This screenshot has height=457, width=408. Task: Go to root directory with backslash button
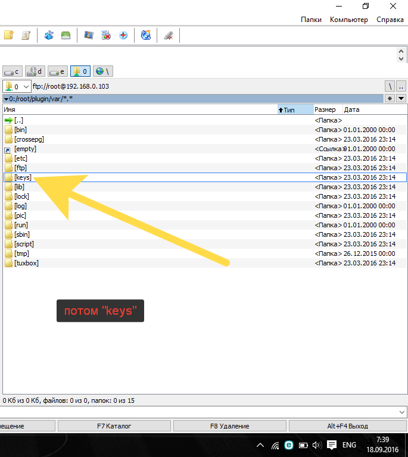click(x=390, y=87)
